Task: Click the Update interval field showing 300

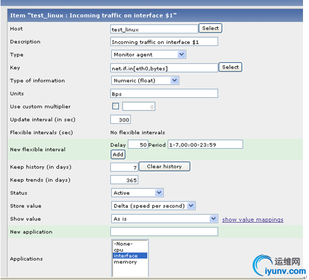Action: pos(121,120)
